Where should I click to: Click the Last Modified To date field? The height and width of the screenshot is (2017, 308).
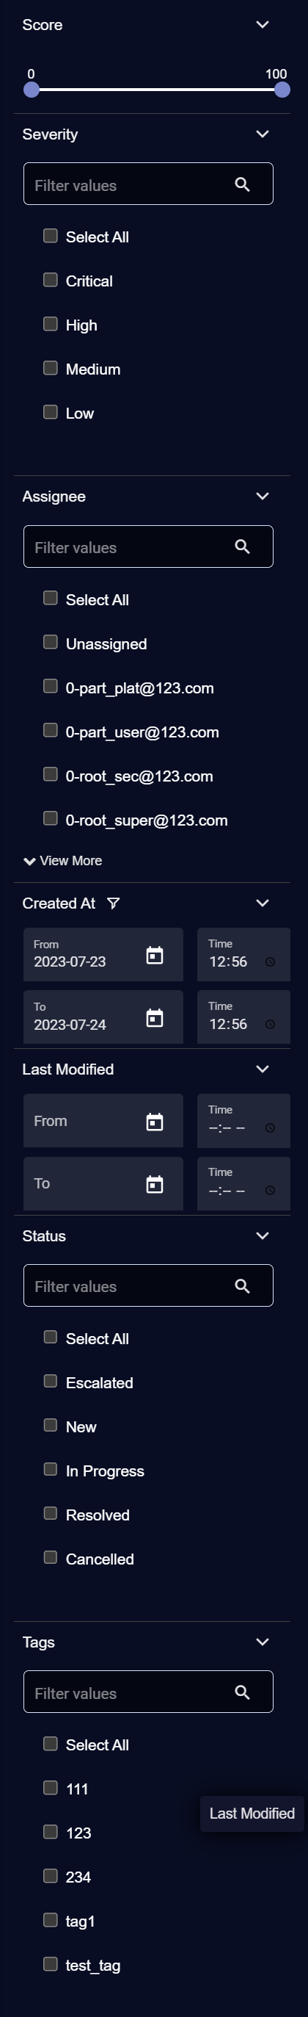(x=103, y=1184)
